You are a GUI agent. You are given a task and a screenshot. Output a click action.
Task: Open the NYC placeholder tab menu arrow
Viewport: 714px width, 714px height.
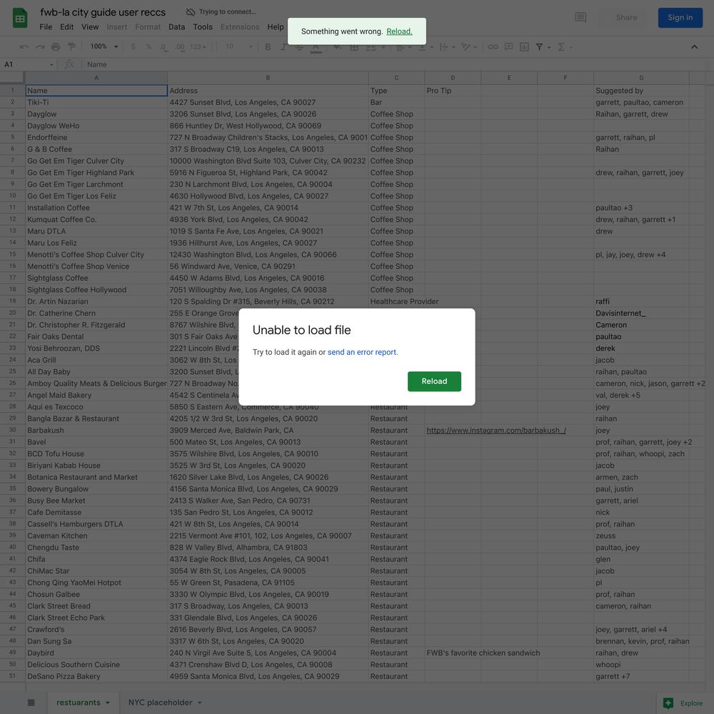[x=199, y=703]
